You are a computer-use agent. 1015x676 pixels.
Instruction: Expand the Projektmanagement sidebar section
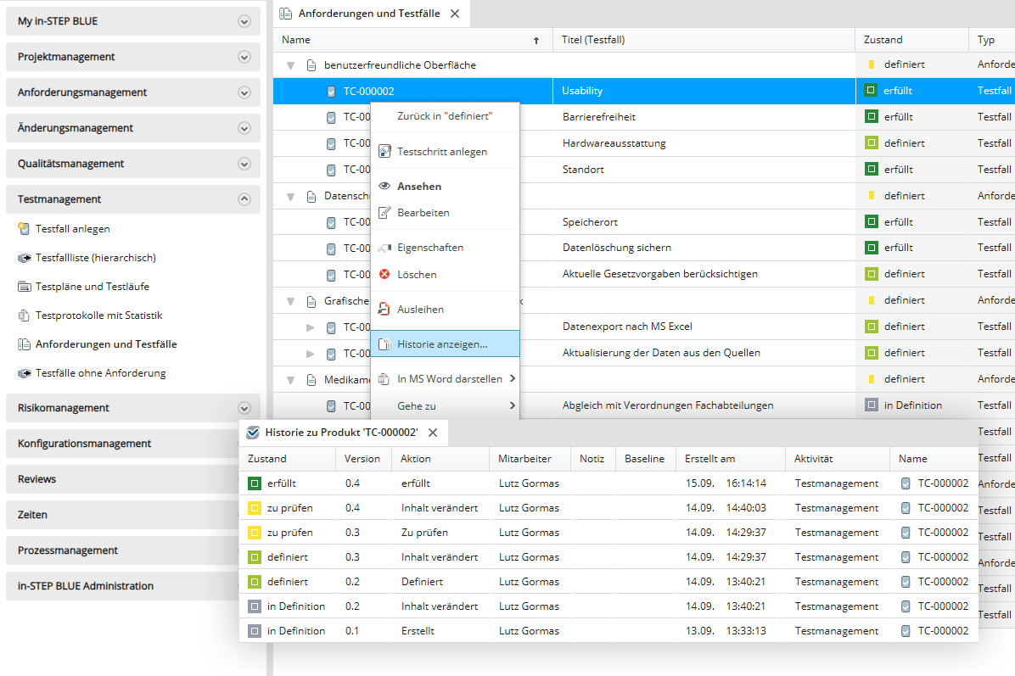click(x=244, y=57)
